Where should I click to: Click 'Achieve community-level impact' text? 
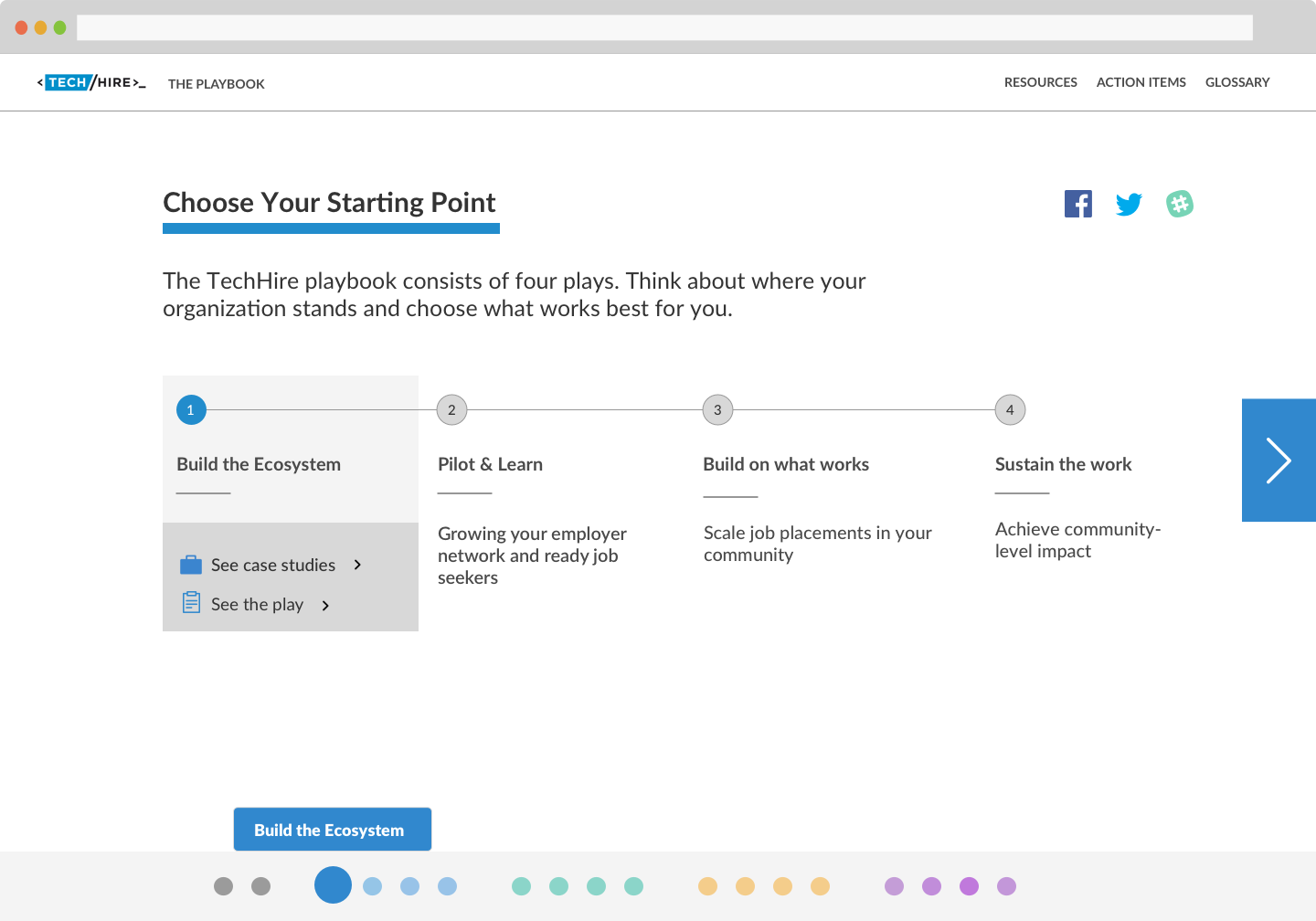click(x=1077, y=540)
